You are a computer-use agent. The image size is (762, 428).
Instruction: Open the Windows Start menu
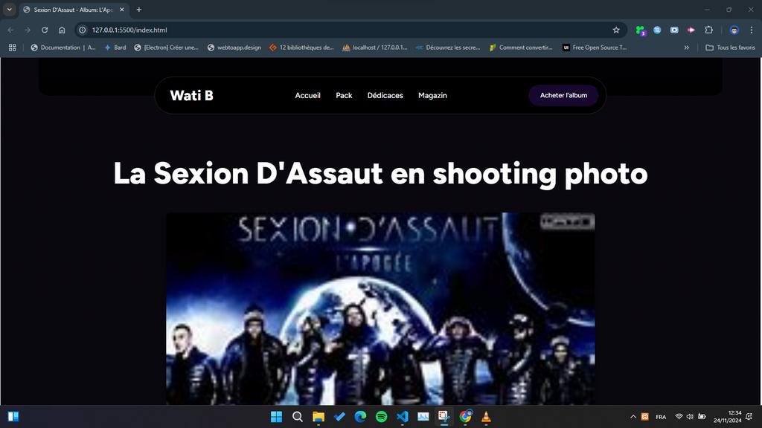pyautogui.click(x=276, y=417)
